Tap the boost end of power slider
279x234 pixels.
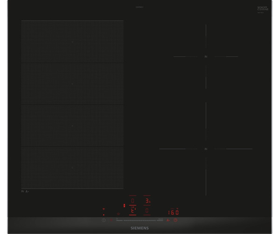(x=160, y=220)
